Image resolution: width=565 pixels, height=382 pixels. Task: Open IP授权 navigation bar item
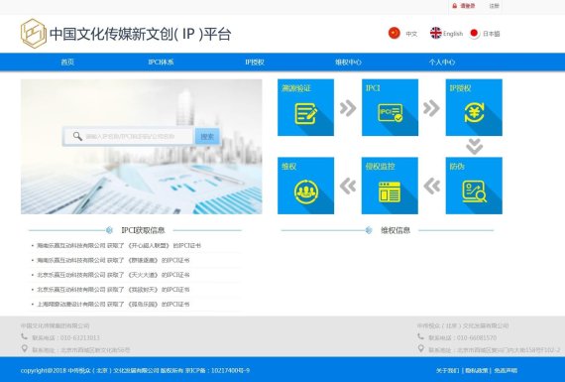point(255,63)
